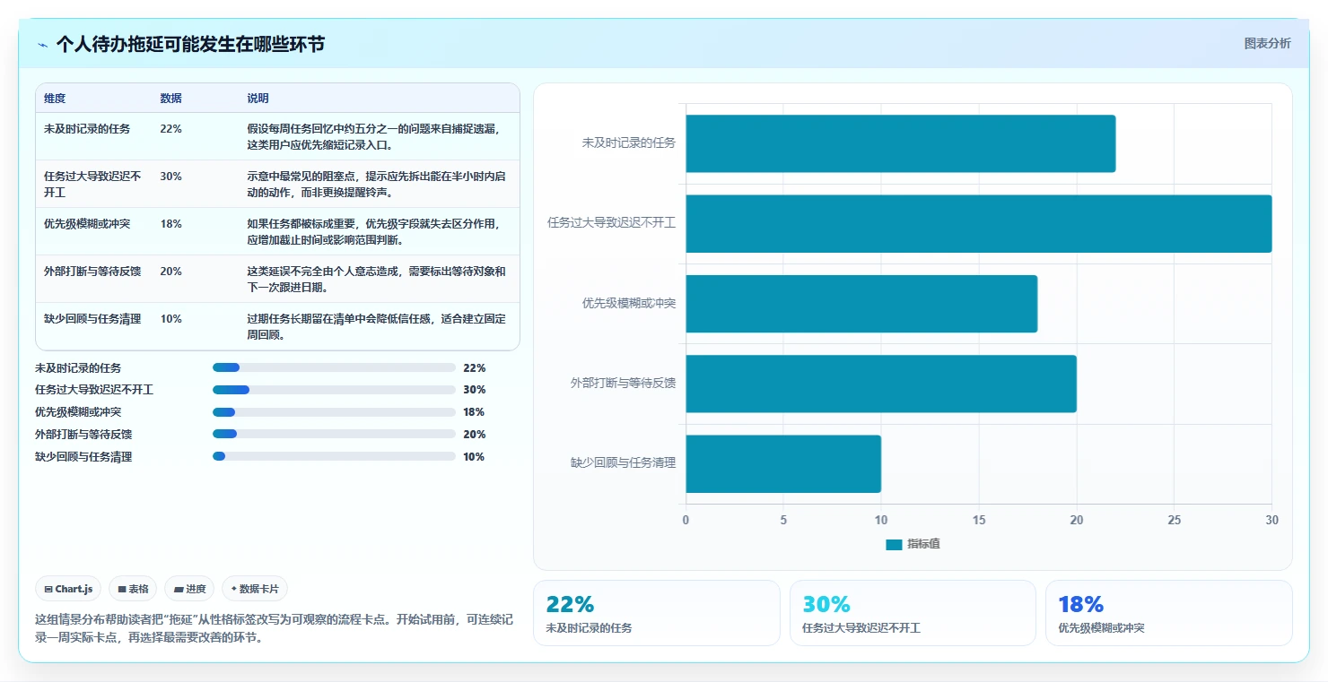Screen dimensions: 1328x682
Task: Toggle the 指标值 legend color box
Action: coord(894,544)
